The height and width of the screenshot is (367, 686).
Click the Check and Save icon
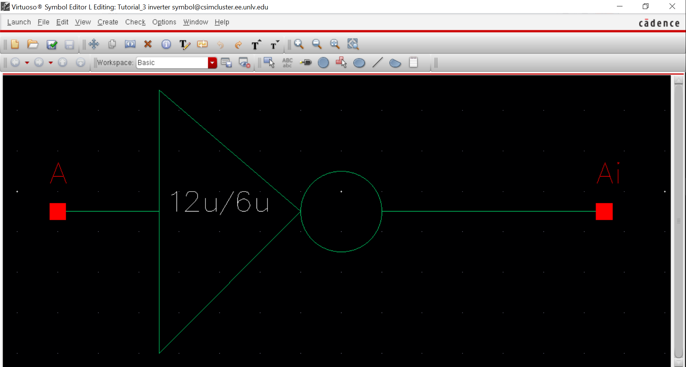[x=51, y=45]
